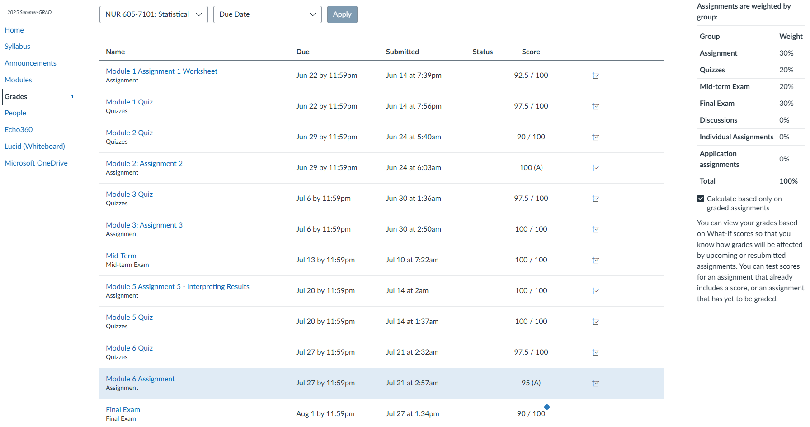Image resolution: width=810 pixels, height=427 pixels.
Task: Click rubric icon for Module 1 Assignment 1 Worksheet
Action: [596, 76]
